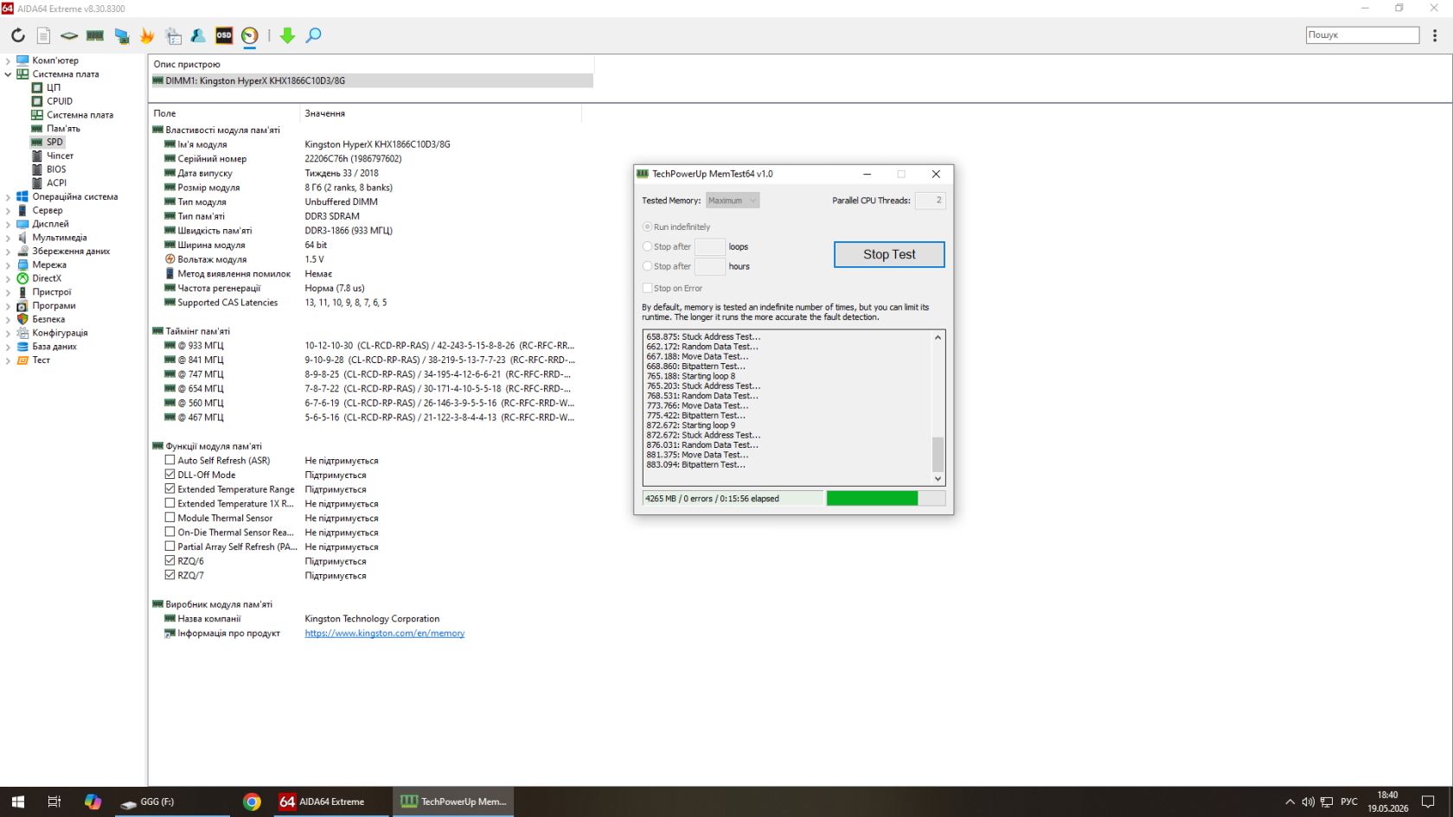The image size is (1453, 817).
Task: Launch the System Stability Test flame icon
Action: point(147,35)
